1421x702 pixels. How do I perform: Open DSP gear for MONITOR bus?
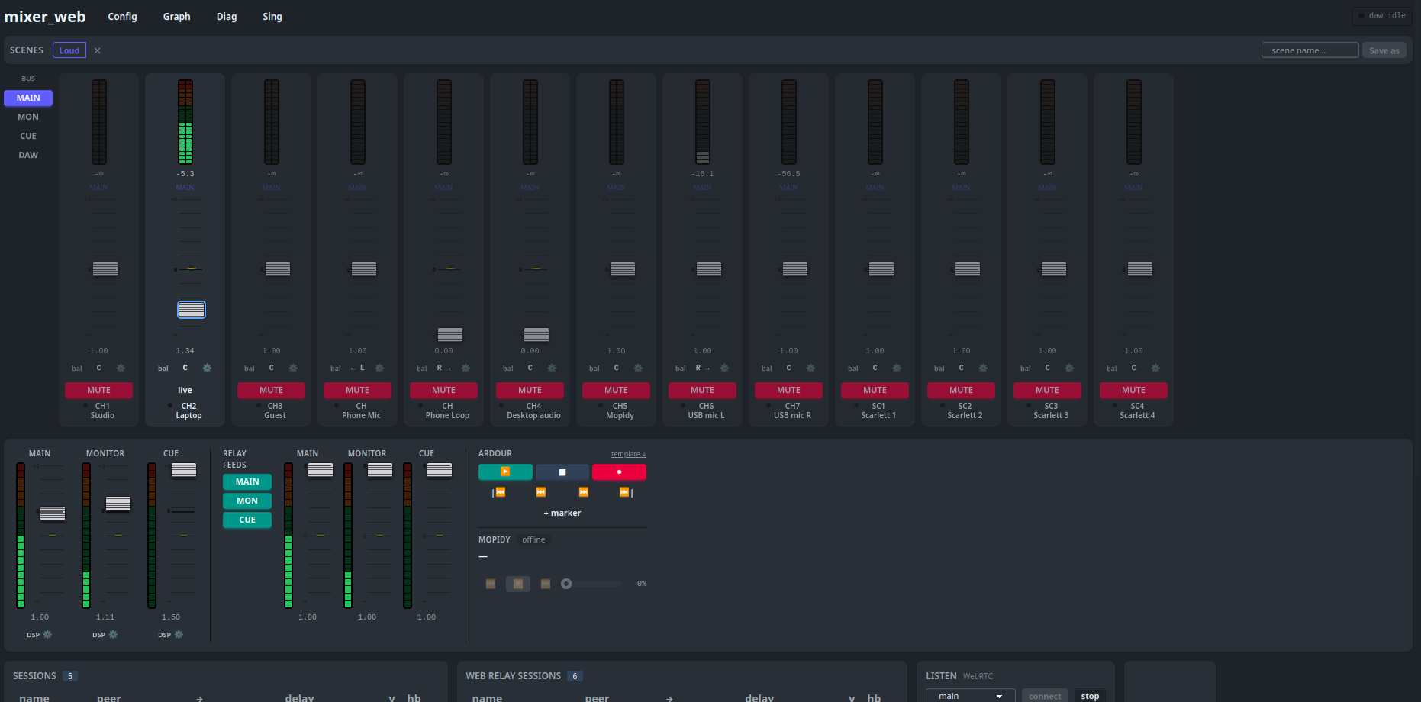point(113,634)
